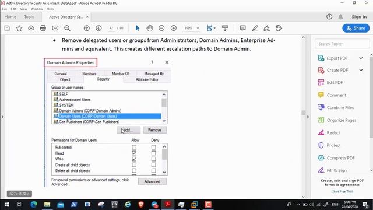Open the sign document pen icon
Viewport: 373px width, 210px height.
click(267, 28)
